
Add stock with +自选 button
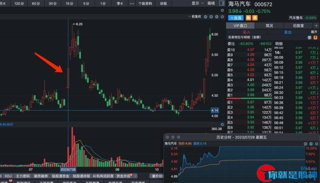[236, 18]
